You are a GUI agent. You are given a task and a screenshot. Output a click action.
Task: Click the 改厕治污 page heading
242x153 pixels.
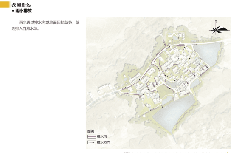21,5
